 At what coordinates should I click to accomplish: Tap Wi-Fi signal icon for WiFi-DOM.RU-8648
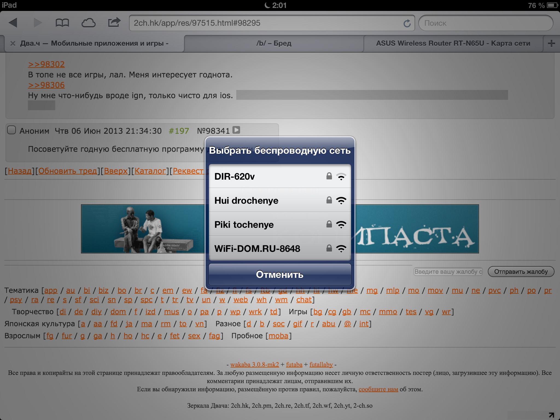tap(341, 248)
